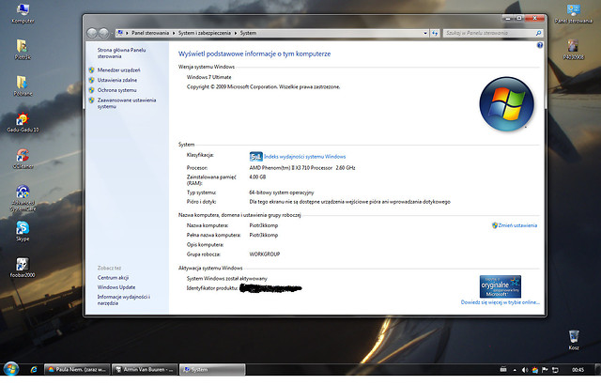Click the System breadcrumb segment
601x385 pixels.
click(x=248, y=33)
